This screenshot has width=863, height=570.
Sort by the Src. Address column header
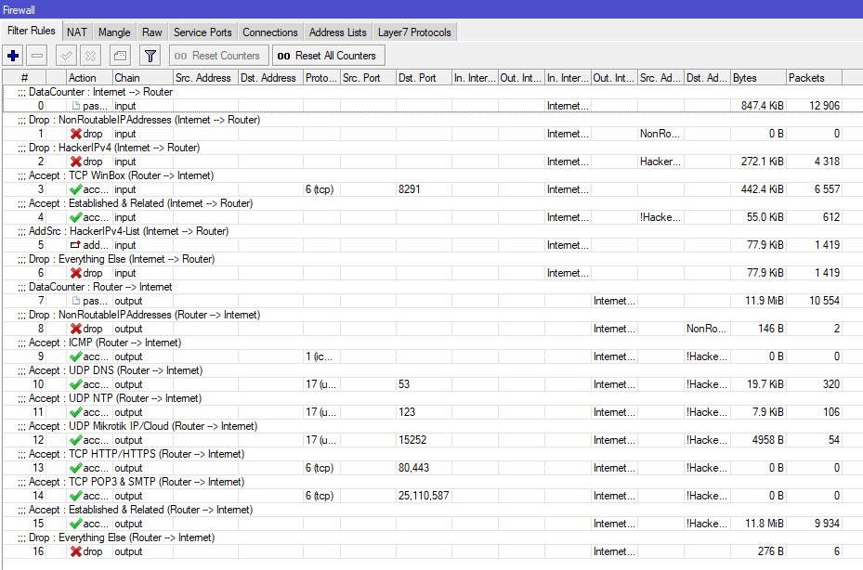tap(205, 78)
